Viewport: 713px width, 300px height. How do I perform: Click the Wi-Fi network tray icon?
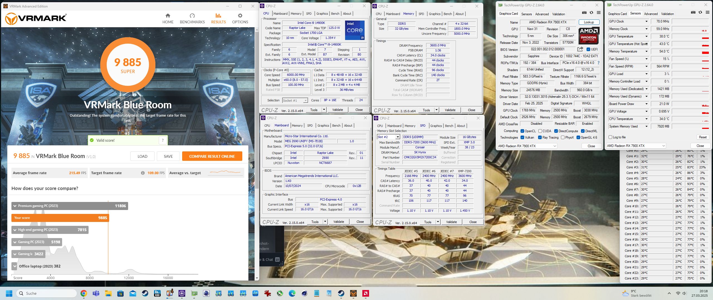pos(678,293)
